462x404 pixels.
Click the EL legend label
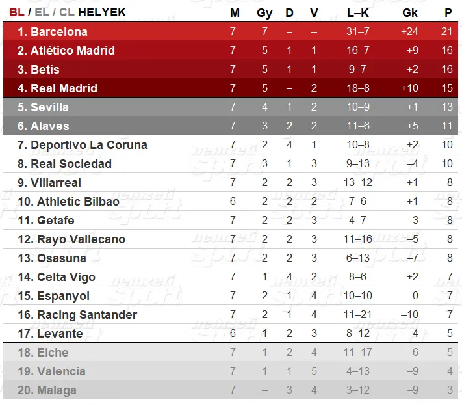coord(42,12)
